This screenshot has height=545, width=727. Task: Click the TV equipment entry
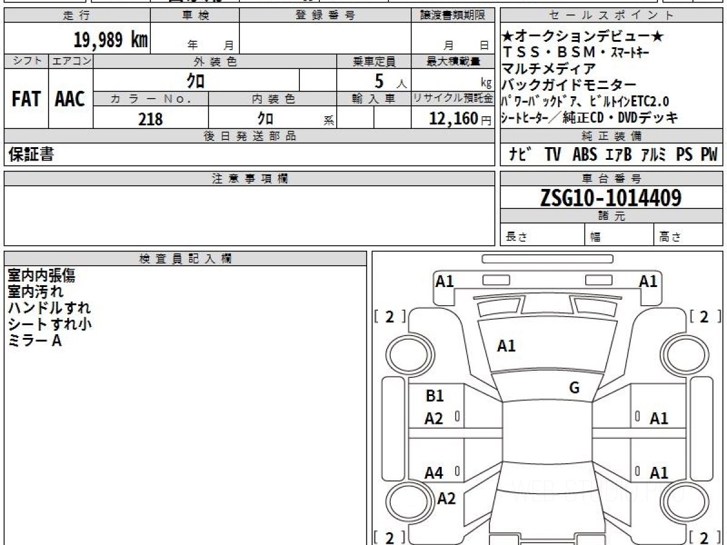tap(553, 154)
